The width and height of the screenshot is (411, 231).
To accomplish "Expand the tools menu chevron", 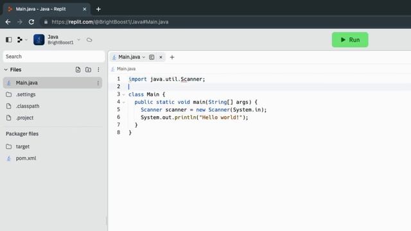I will click(26, 40).
